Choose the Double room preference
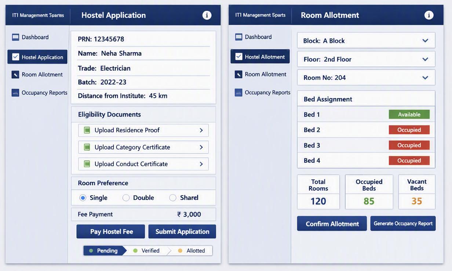 [x=126, y=198]
